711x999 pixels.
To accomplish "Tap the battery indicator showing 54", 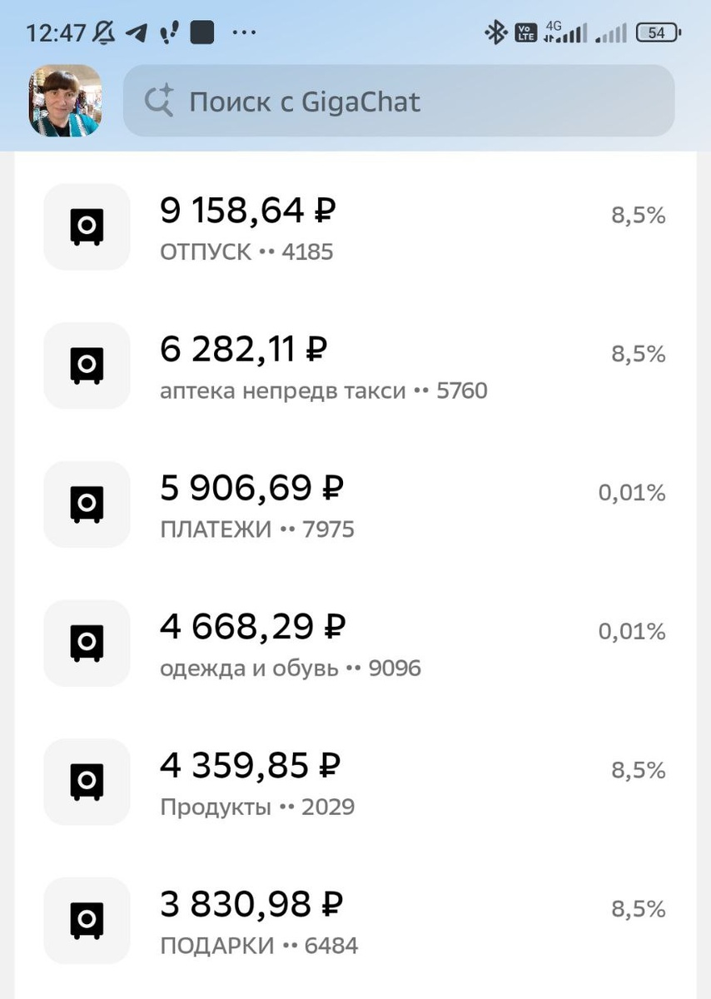I will click(x=658, y=33).
